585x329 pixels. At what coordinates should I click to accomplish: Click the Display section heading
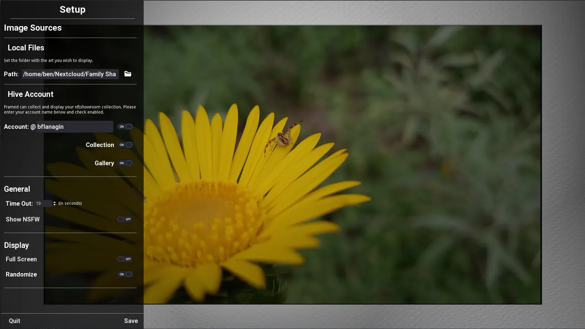[x=16, y=245]
